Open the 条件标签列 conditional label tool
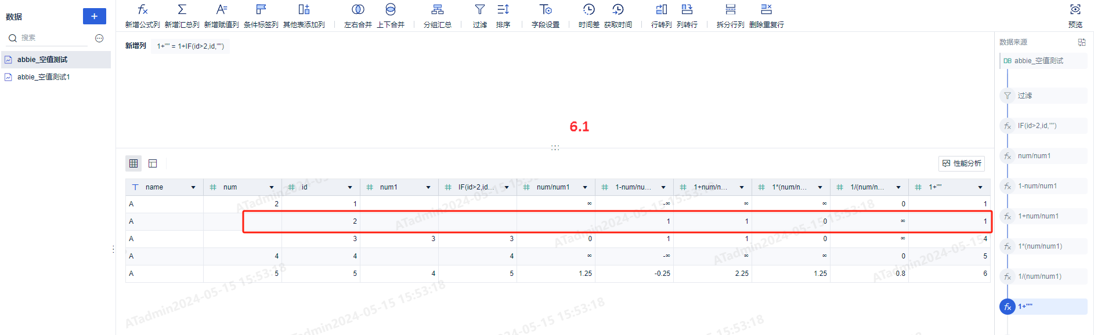 point(261,16)
